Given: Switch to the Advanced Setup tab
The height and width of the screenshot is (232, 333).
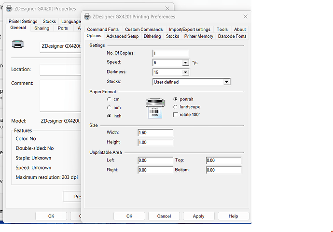Looking at the screenshot, I should (x=123, y=36).
